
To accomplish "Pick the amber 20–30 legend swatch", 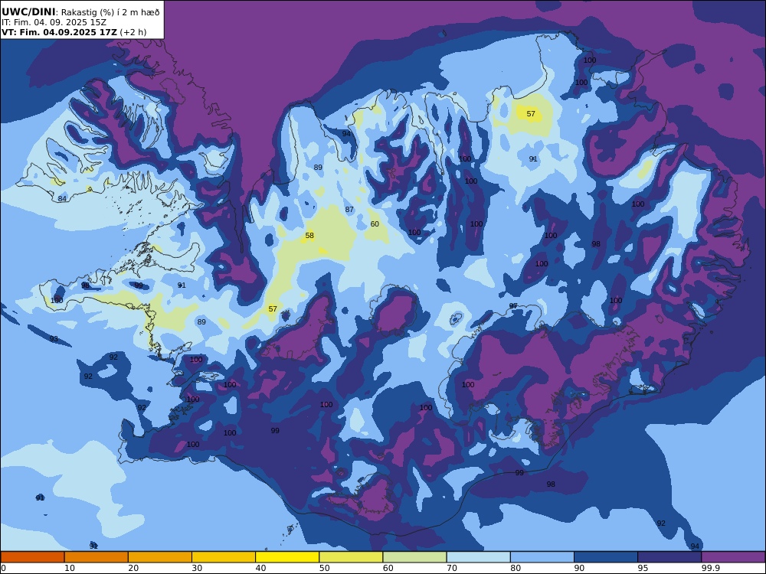I will tap(160, 557).
